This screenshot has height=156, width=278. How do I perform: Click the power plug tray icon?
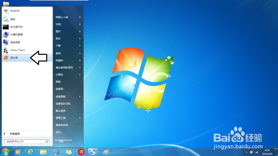click(x=251, y=152)
